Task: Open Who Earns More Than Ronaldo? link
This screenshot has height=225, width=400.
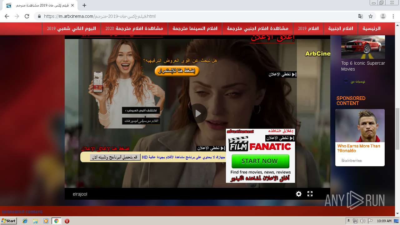Action: tap(359, 148)
